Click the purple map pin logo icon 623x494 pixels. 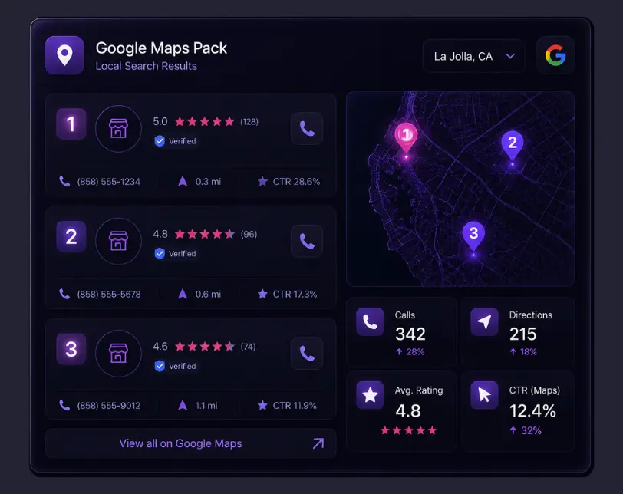coord(64,55)
